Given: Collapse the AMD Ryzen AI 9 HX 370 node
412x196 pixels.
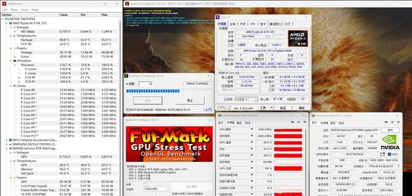Looking at the screenshot, I should (7, 23).
